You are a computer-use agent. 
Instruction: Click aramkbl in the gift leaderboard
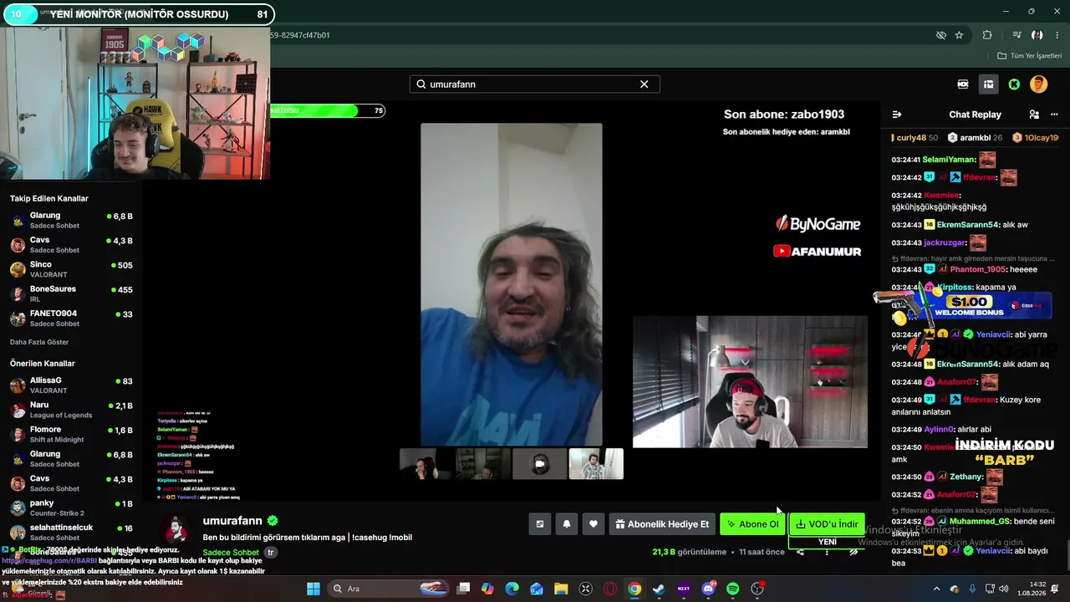point(975,138)
